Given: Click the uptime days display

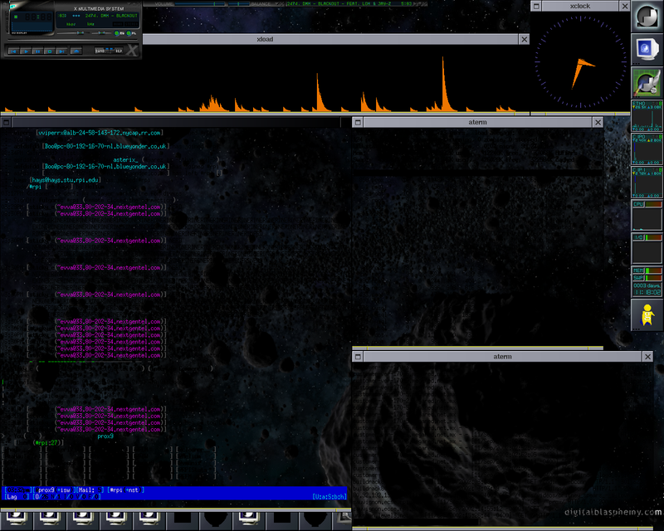Looking at the screenshot, I should point(647,285).
